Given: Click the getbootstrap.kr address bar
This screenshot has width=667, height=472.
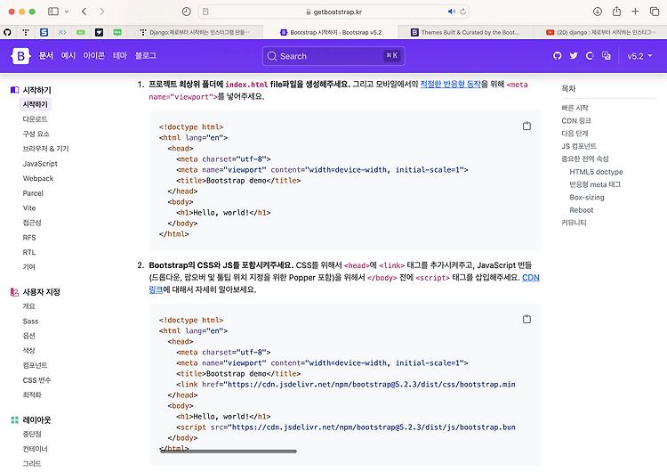Looking at the screenshot, I should click(x=333, y=12).
